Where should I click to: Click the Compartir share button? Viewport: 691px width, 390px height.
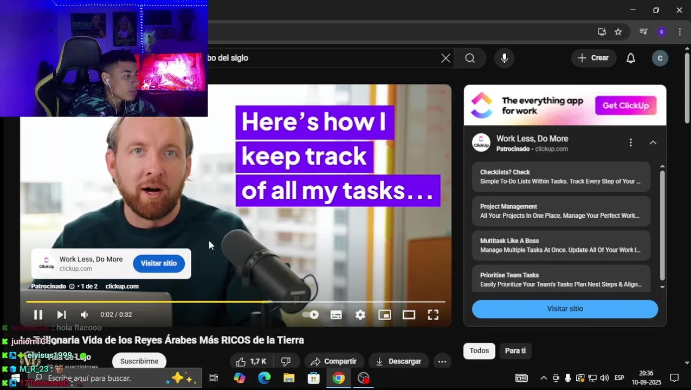coord(333,361)
